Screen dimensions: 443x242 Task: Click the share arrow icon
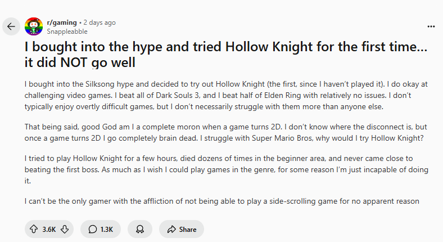pos(169,229)
